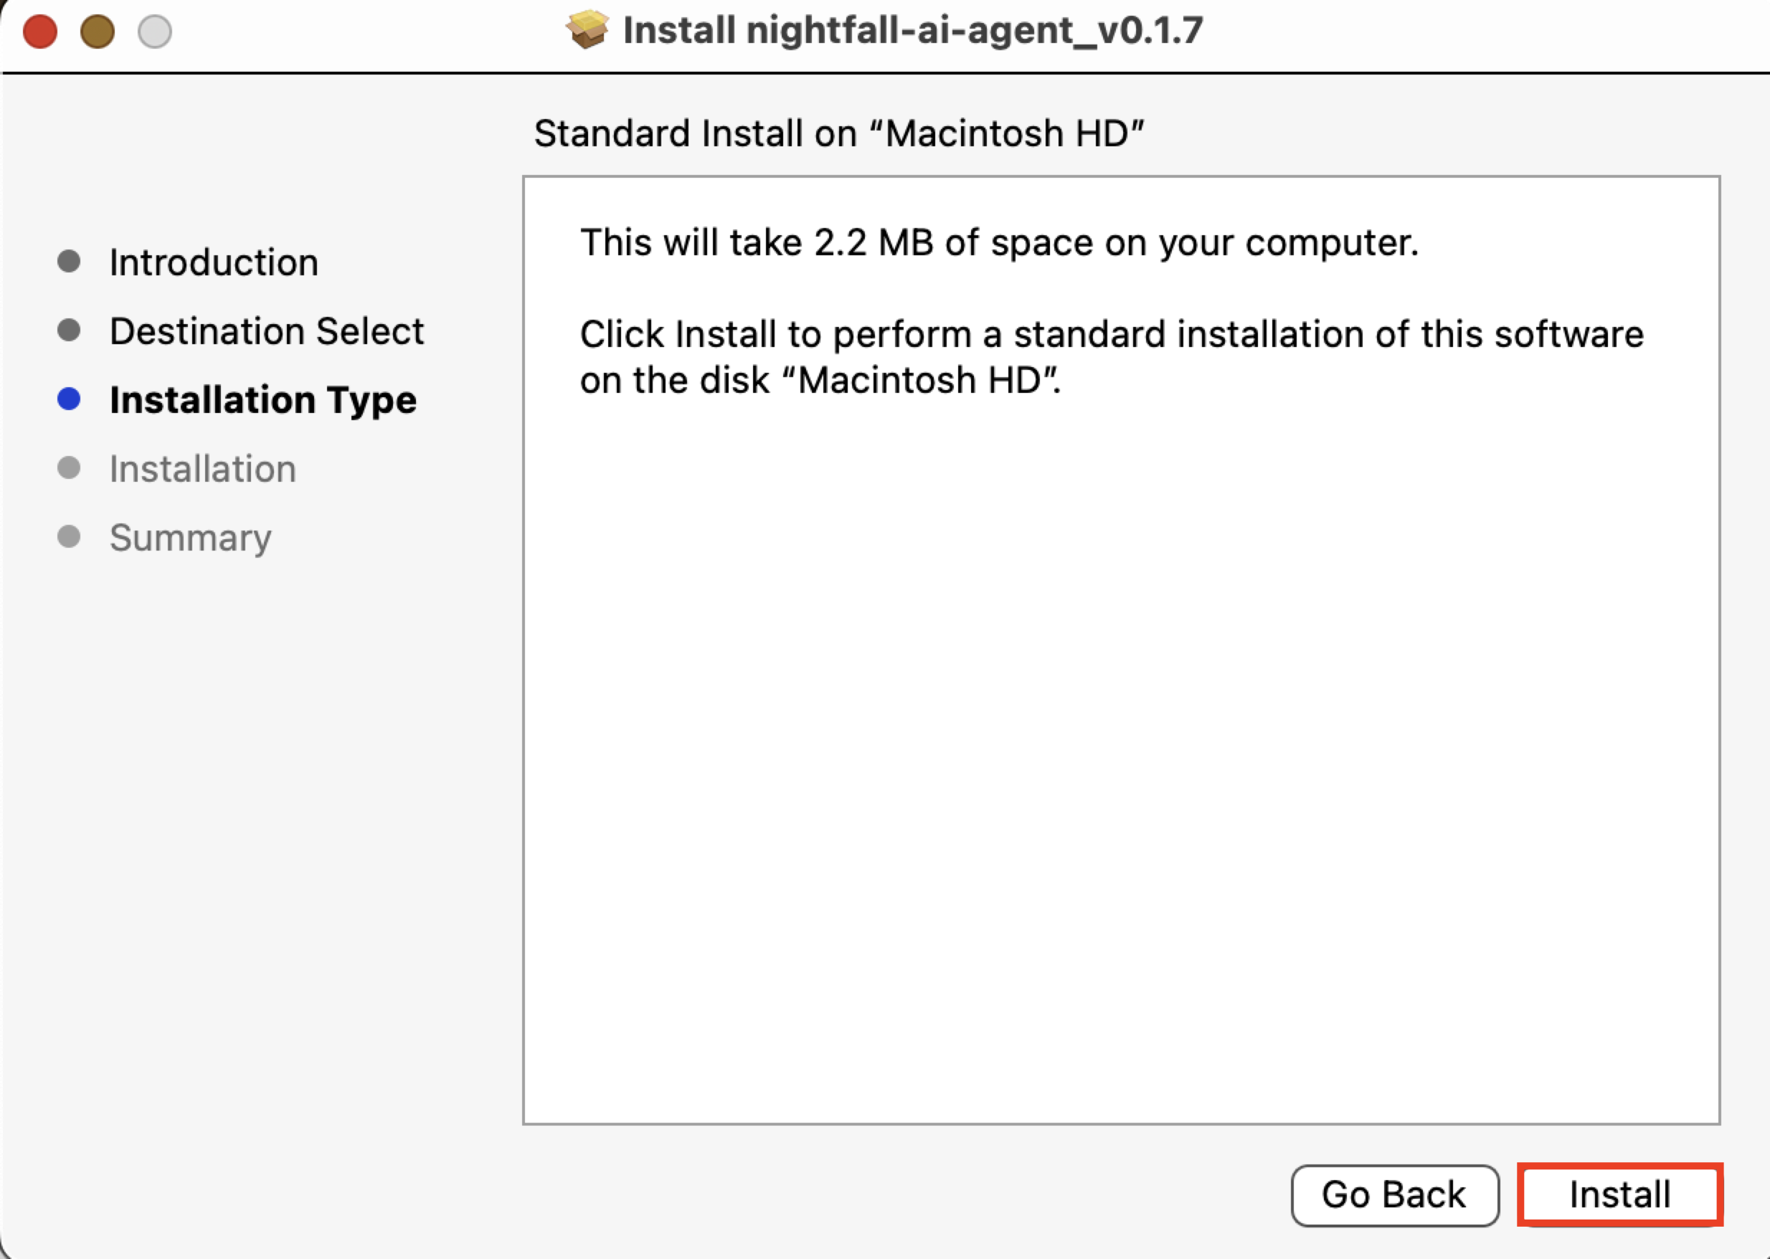
Task: Click the Install button
Action: pyautogui.click(x=1619, y=1194)
